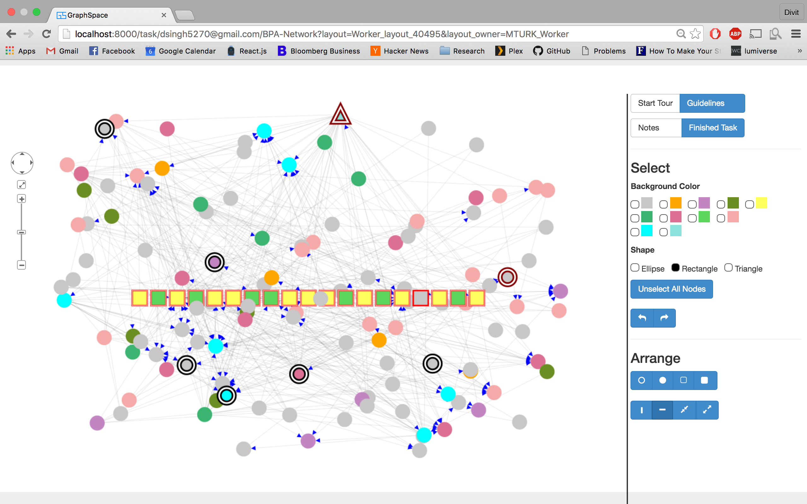The image size is (807, 504).
Task: Check the olive green background color checkbox
Action: [x=721, y=204]
